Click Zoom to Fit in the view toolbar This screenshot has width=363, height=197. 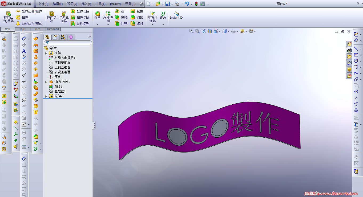pyautogui.click(x=191, y=31)
